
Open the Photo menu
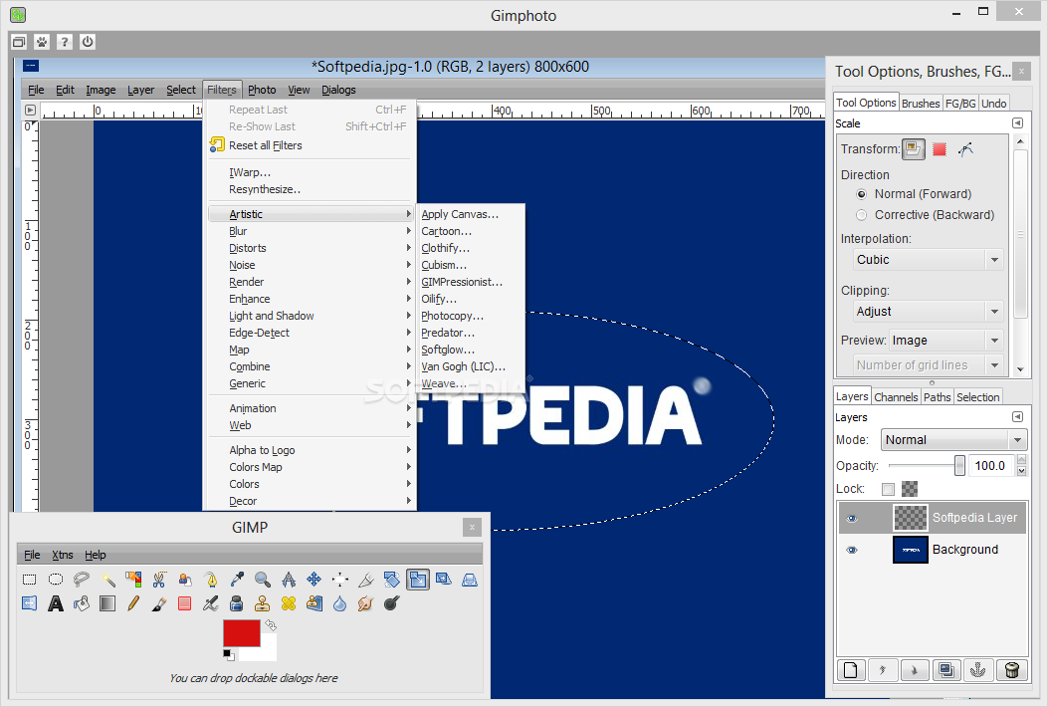tap(262, 90)
